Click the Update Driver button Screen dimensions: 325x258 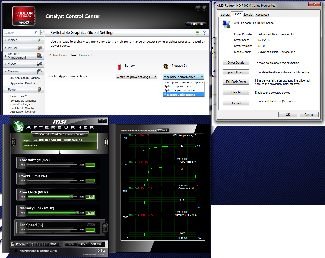[236, 72]
